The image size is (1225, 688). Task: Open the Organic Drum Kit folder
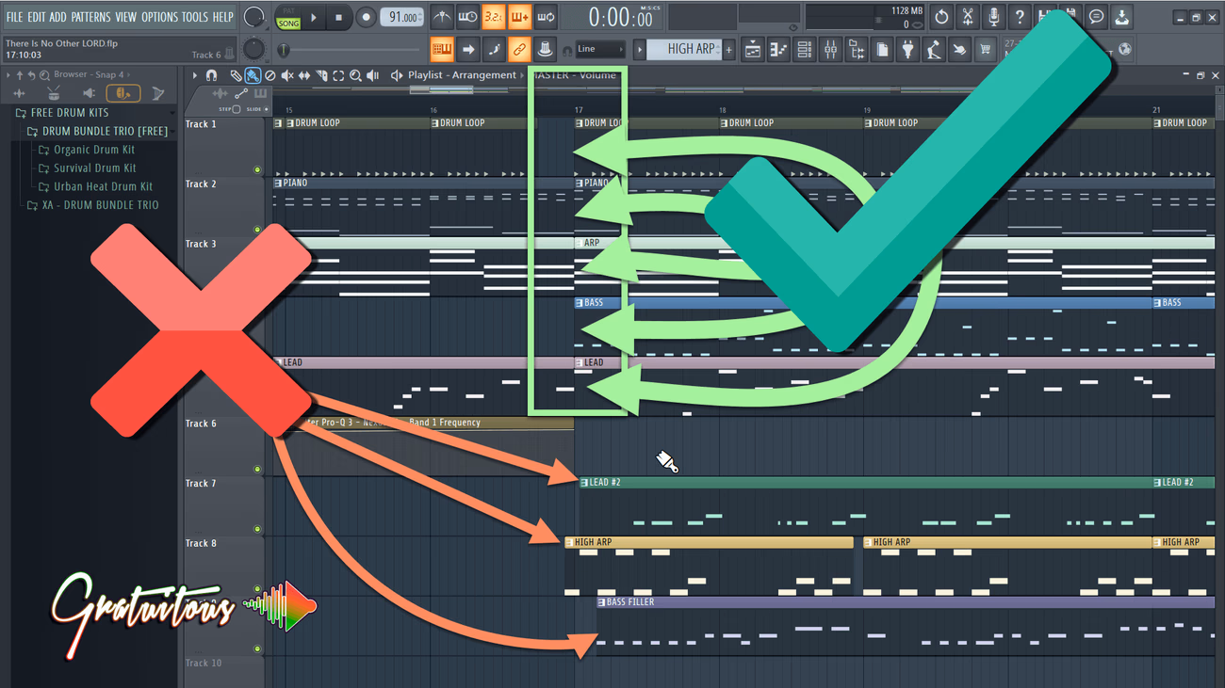(x=86, y=150)
